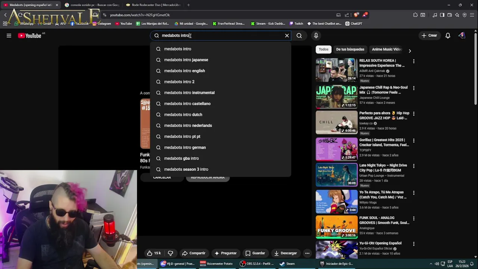This screenshot has width=478, height=269.
Task: Open the Gorillaz Greatest Hits thumbnail
Action: click(x=336, y=149)
